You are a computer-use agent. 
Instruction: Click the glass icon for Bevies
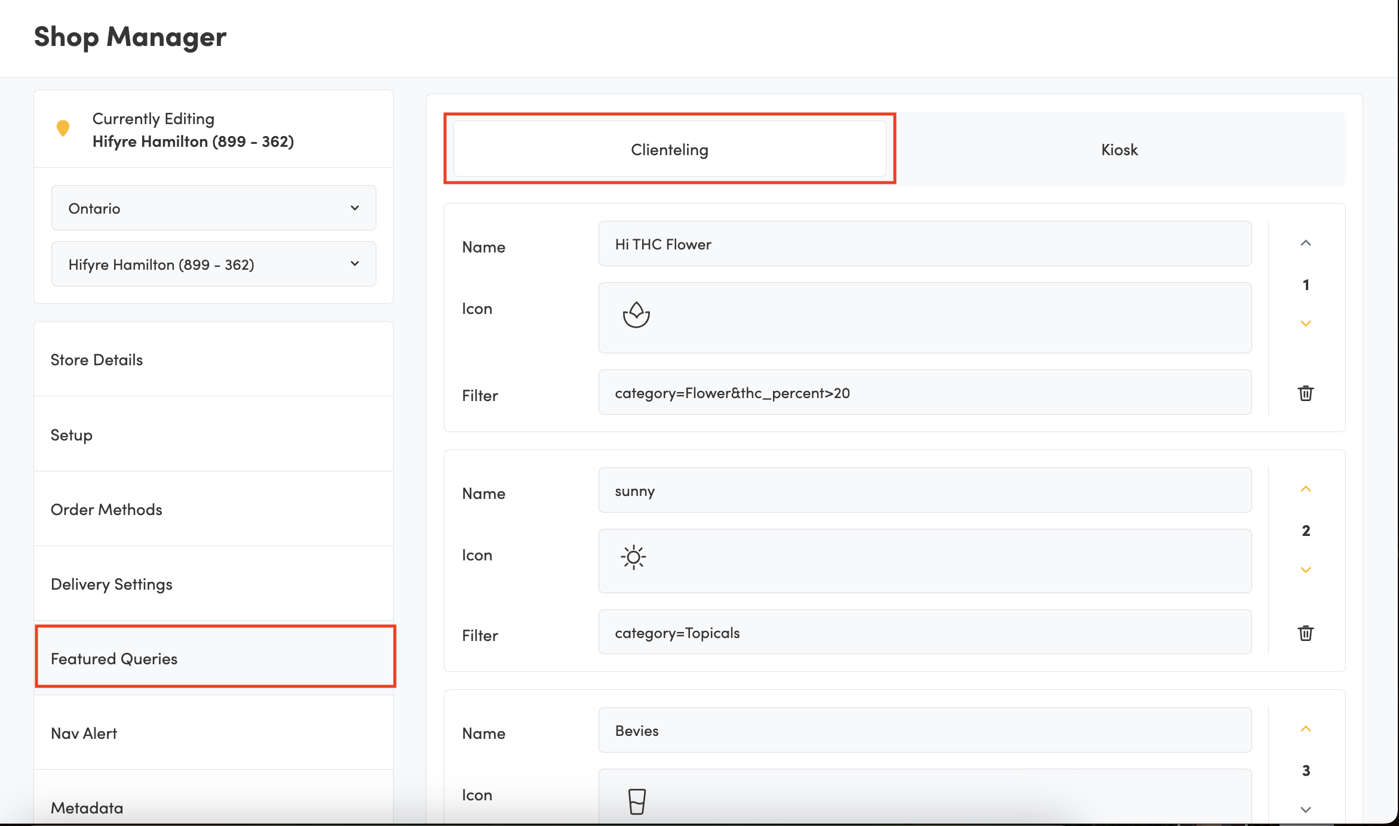(637, 801)
